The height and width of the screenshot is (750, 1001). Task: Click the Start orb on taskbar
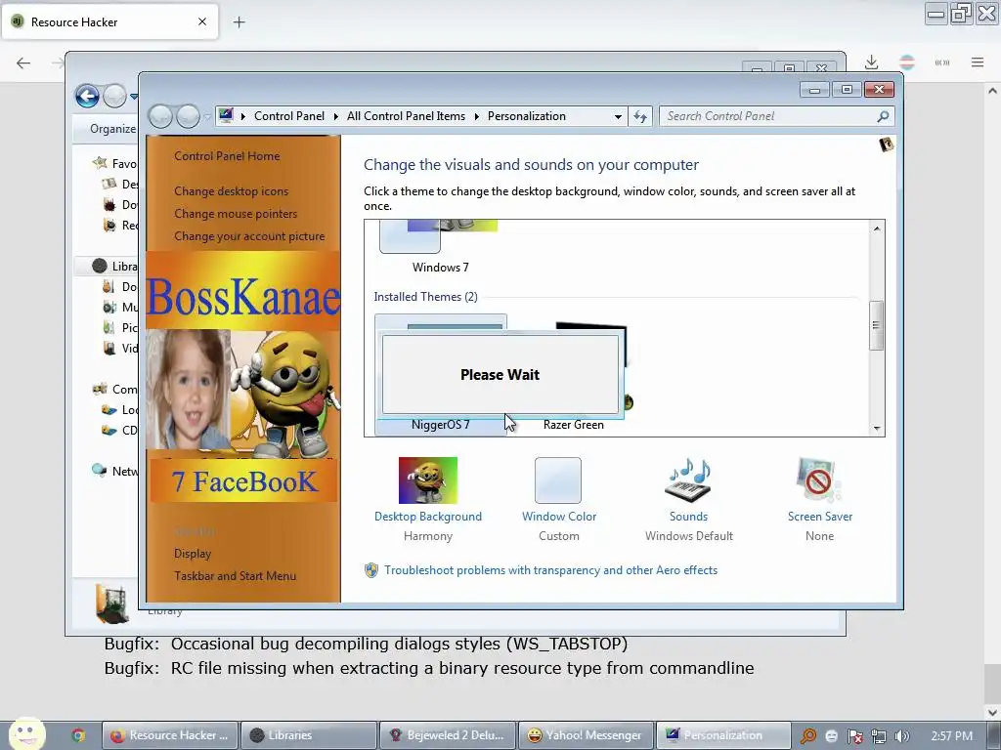coord(27,734)
